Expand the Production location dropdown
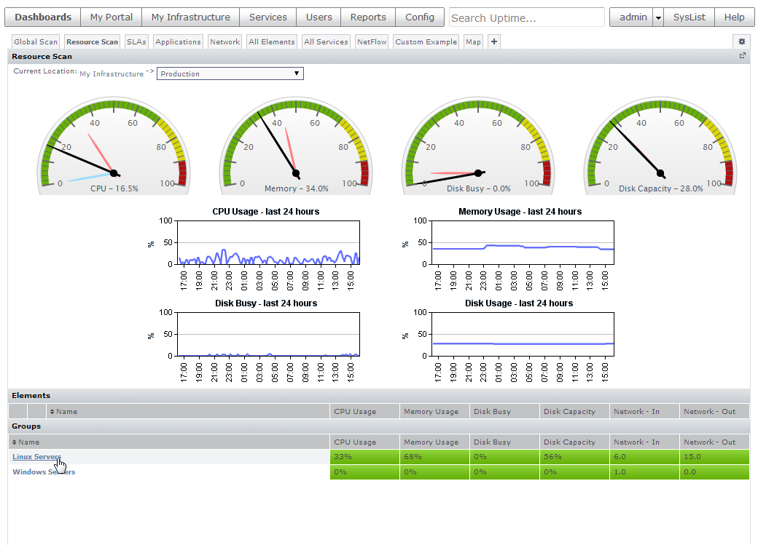This screenshot has width=758, height=545. (230, 74)
